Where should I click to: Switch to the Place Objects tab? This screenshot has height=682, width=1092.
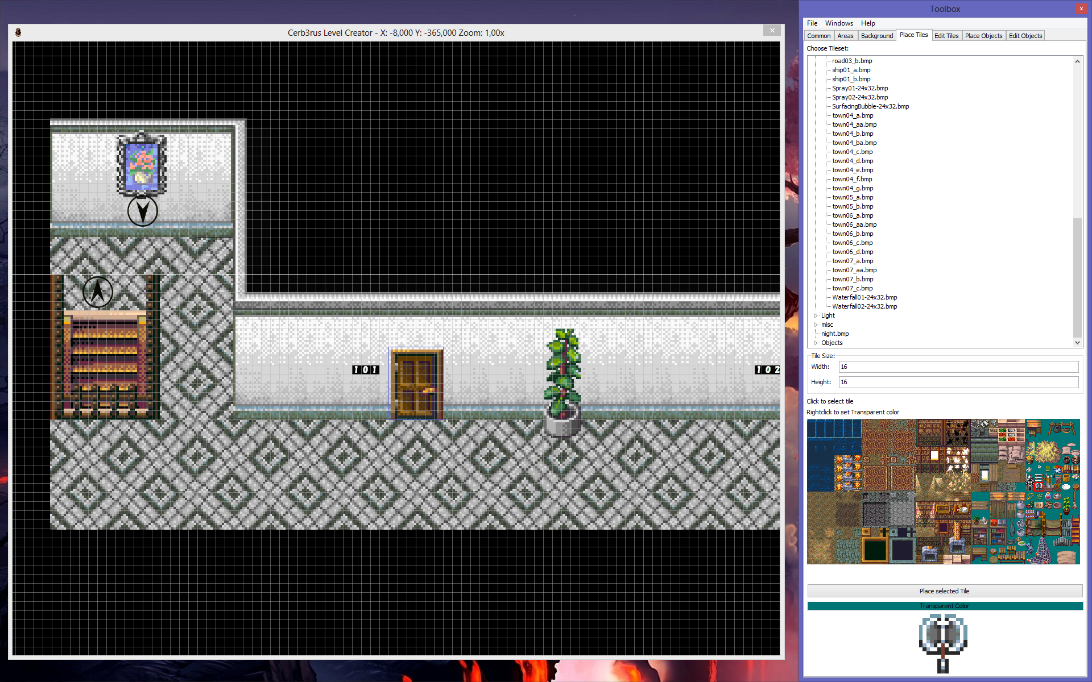point(983,35)
